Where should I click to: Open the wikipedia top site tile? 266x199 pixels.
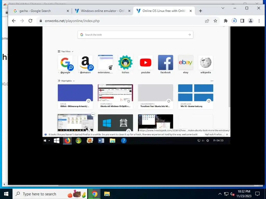[206, 65]
